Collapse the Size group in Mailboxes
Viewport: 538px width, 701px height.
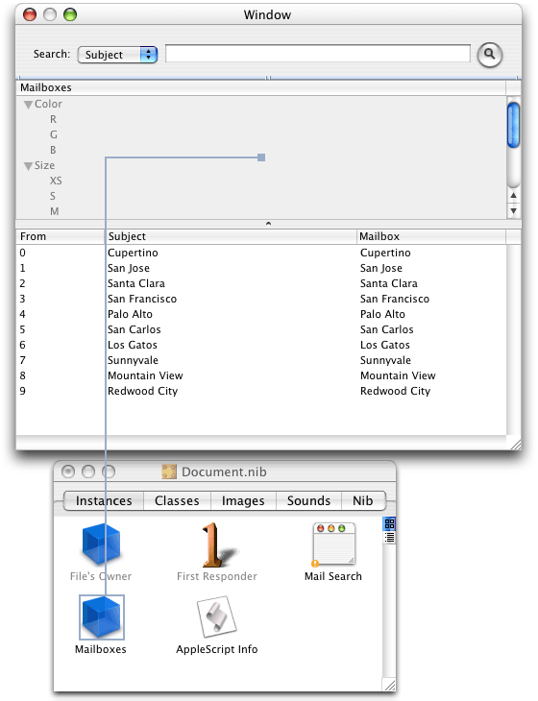(28, 166)
